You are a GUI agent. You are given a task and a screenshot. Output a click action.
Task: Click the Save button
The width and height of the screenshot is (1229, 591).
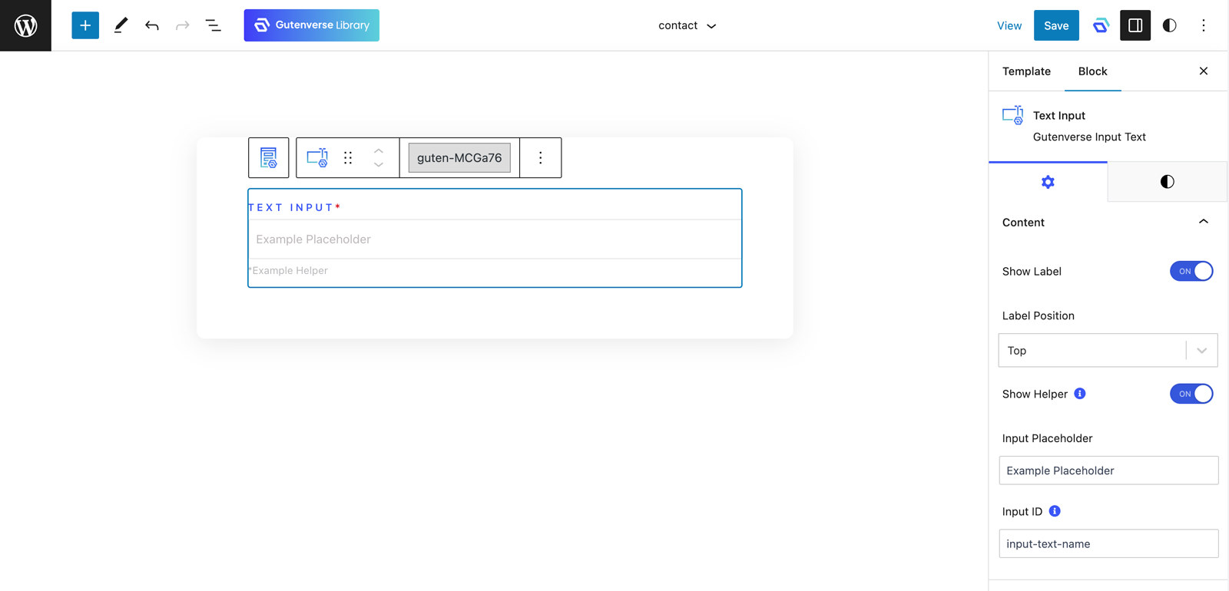click(x=1056, y=25)
